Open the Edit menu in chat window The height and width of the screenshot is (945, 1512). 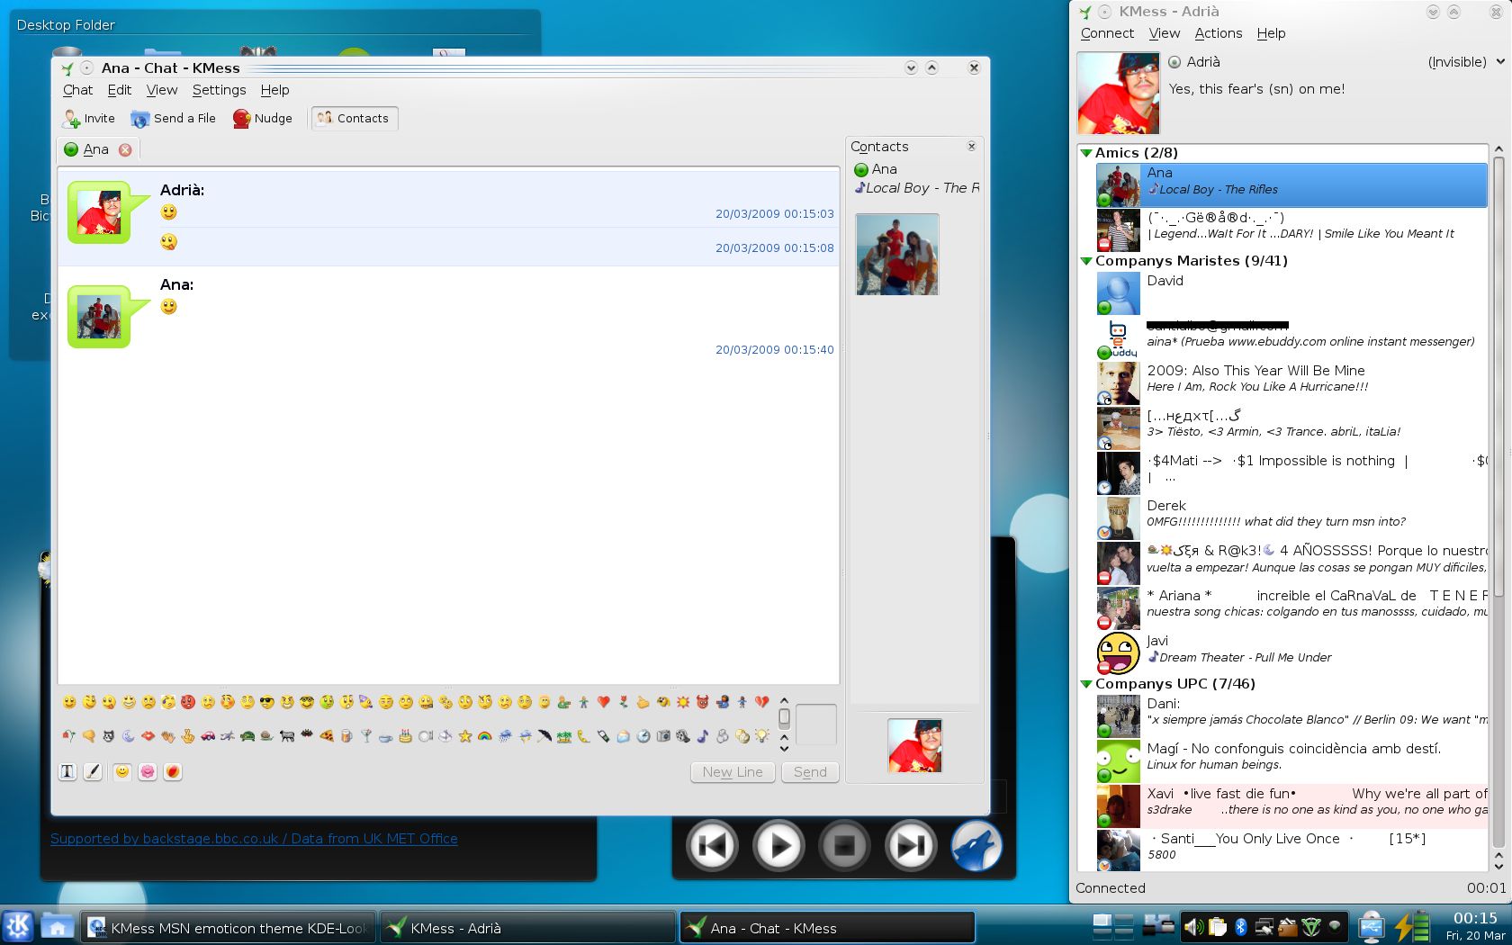click(x=119, y=90)
